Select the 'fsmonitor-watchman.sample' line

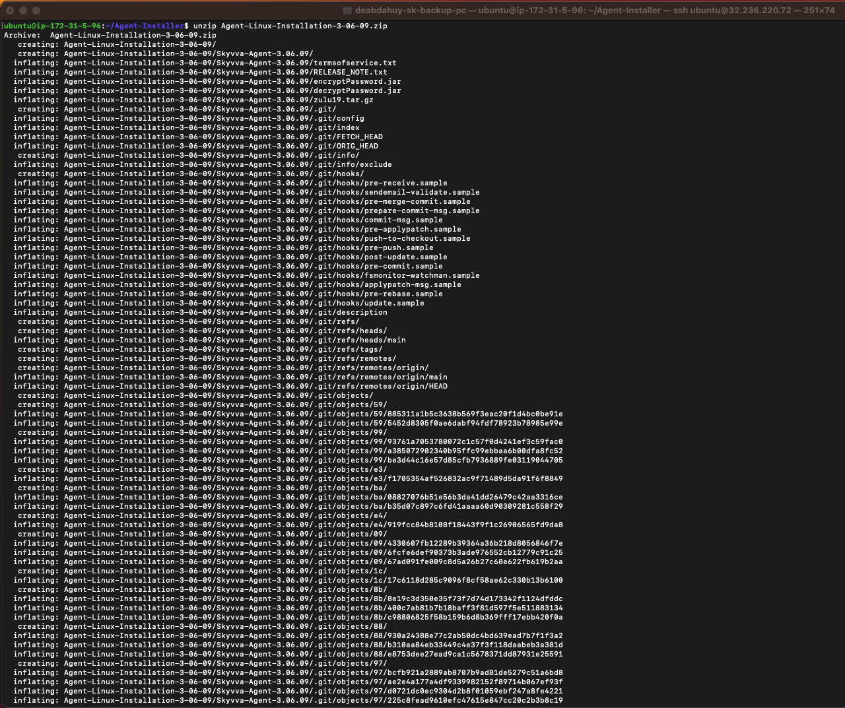(x=246, y=275)
